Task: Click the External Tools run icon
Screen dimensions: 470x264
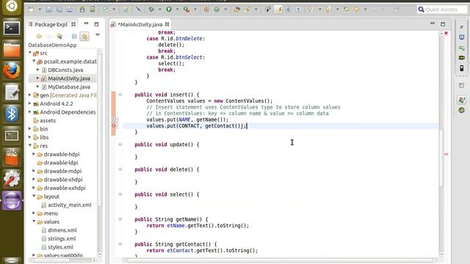Action: (187, 10)
